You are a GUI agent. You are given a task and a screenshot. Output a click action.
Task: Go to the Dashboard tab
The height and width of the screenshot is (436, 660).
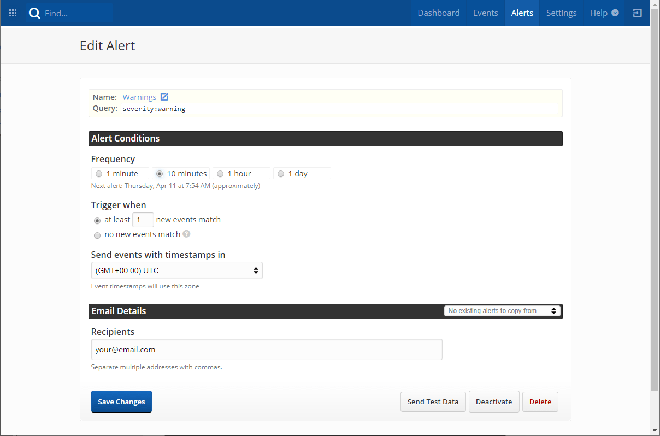[438, 13]
